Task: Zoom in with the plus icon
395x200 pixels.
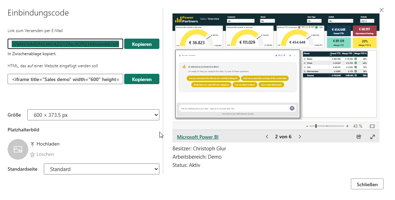Action: (x=347, y=126)
